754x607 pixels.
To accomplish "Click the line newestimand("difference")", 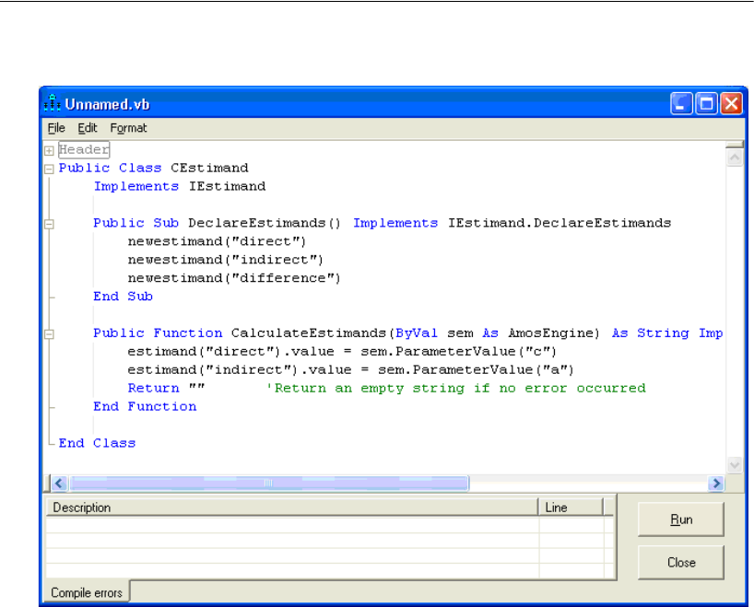I will 234,278.
